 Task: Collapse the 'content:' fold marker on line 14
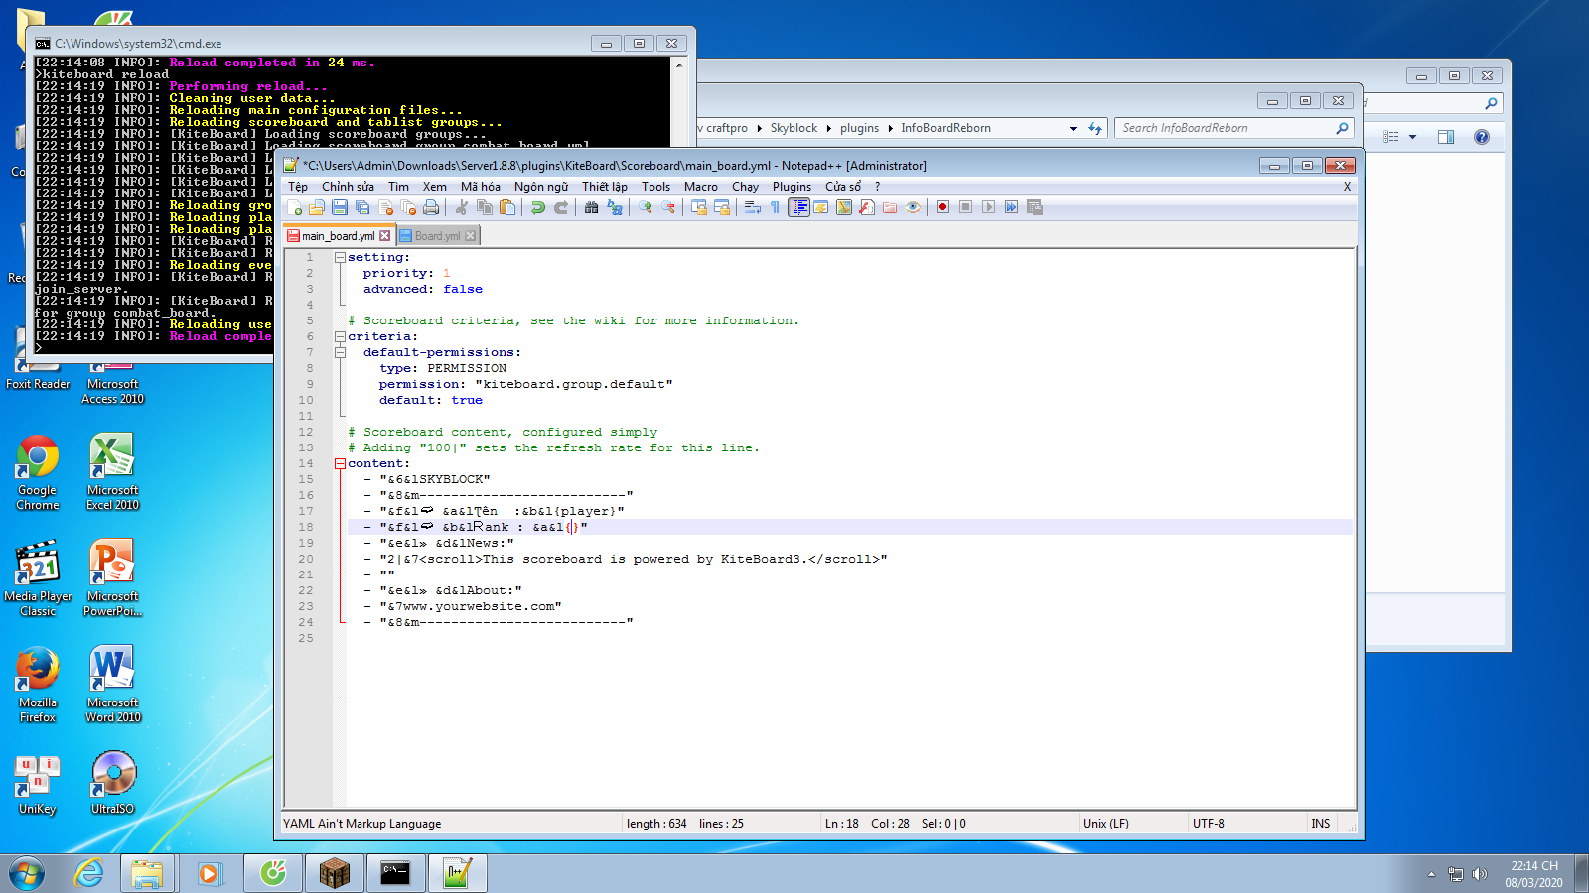tap(340, 463)
